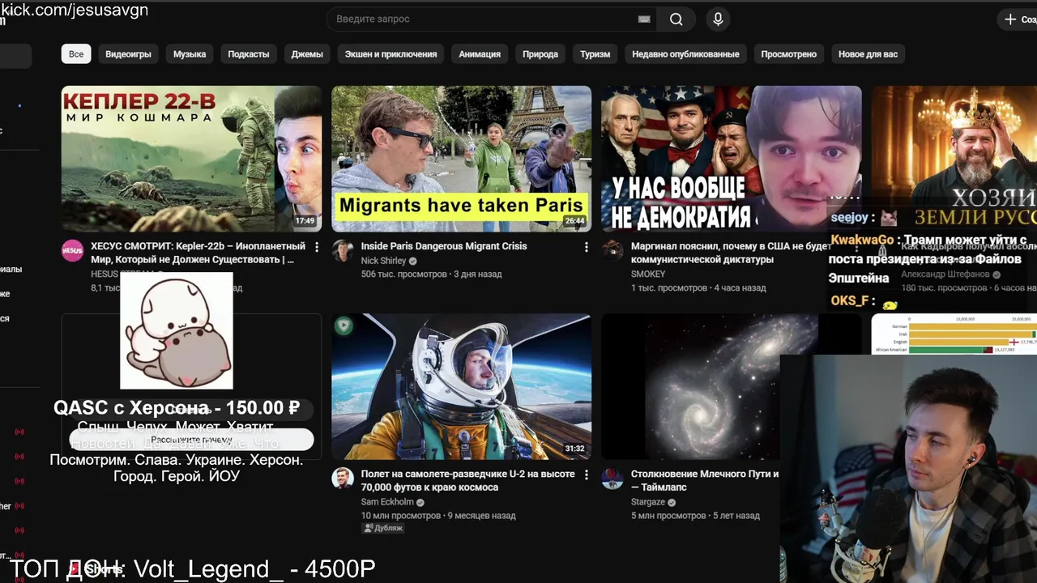Screen dimensions: 1037x583
Task: Go to Sam Eckholm channel name
Action: point(386,502)
